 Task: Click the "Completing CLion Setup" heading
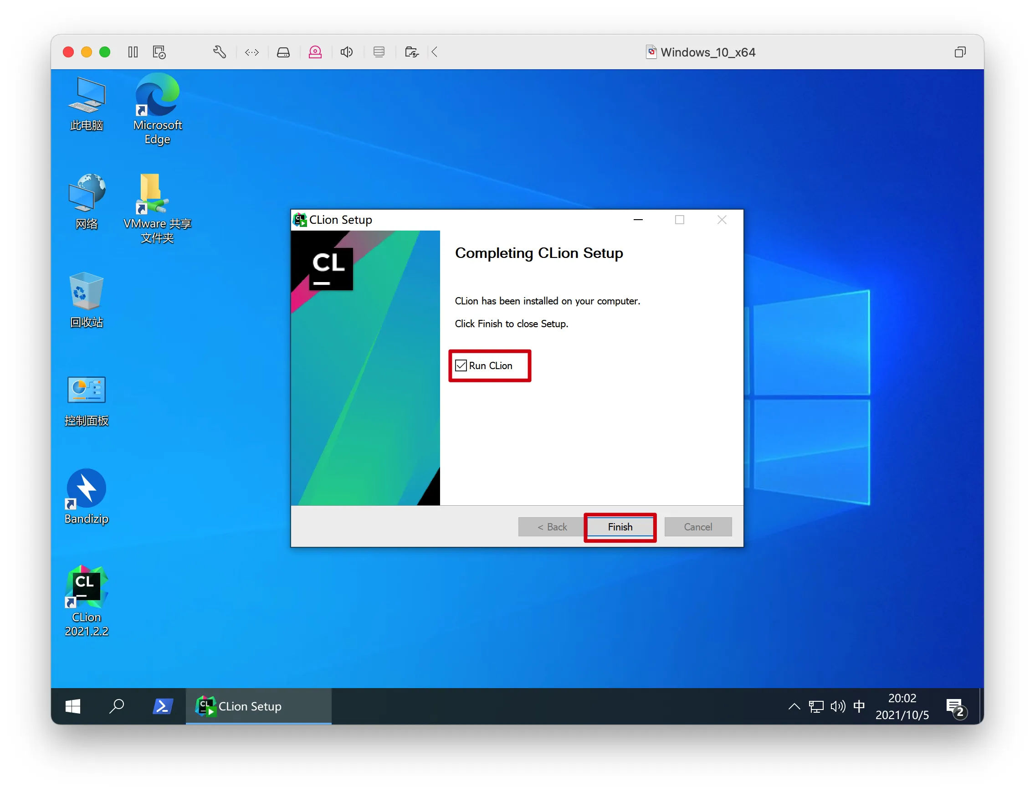539,253
